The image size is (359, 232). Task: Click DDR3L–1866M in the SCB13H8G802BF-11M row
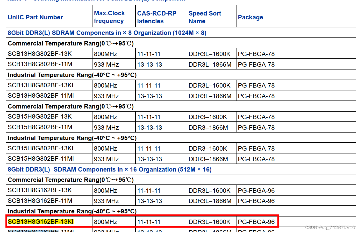pos(210,65)
